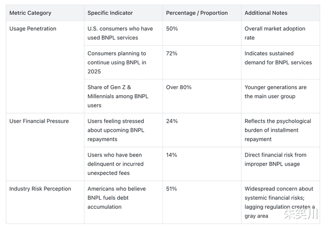The height and width of the screenshot is (227, 324).
Task: Click the 24% percentage value
Action: (x=172, y=121)
